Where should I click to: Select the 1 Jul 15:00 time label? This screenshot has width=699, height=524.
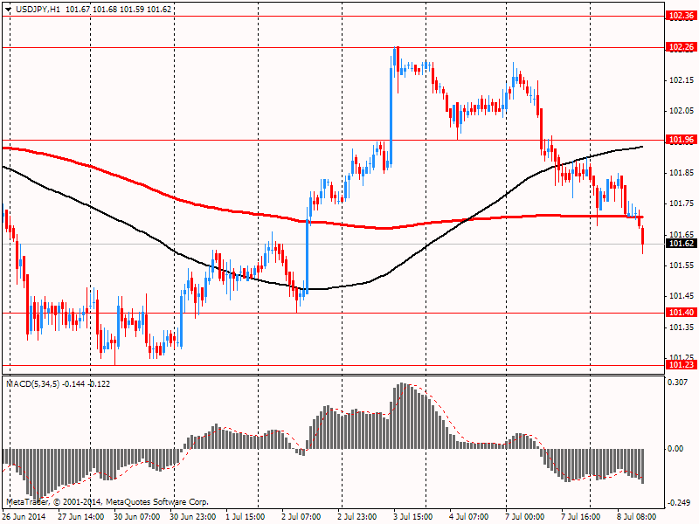pos(246,516)
